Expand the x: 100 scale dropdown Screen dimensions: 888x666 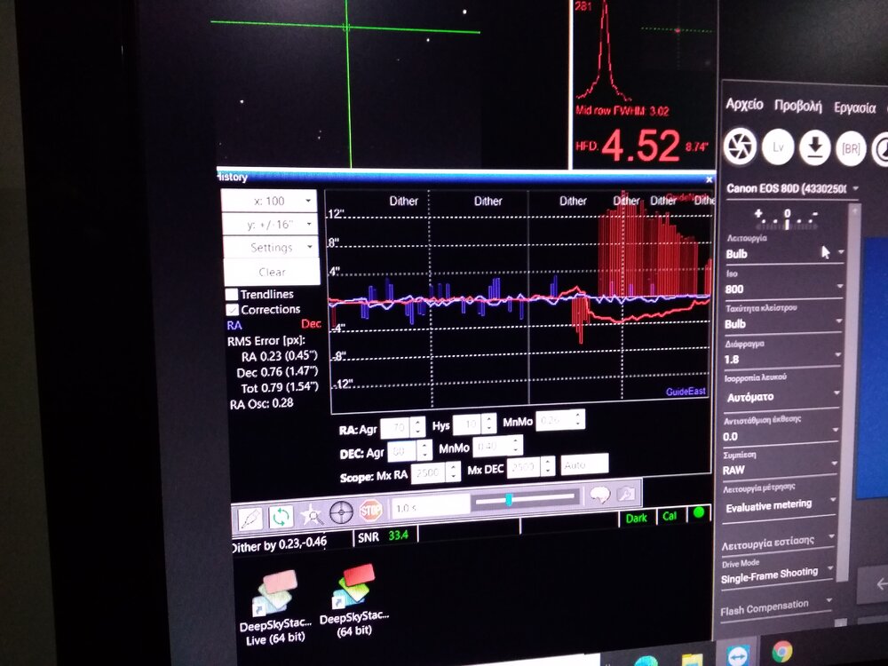tap(269, 202)
